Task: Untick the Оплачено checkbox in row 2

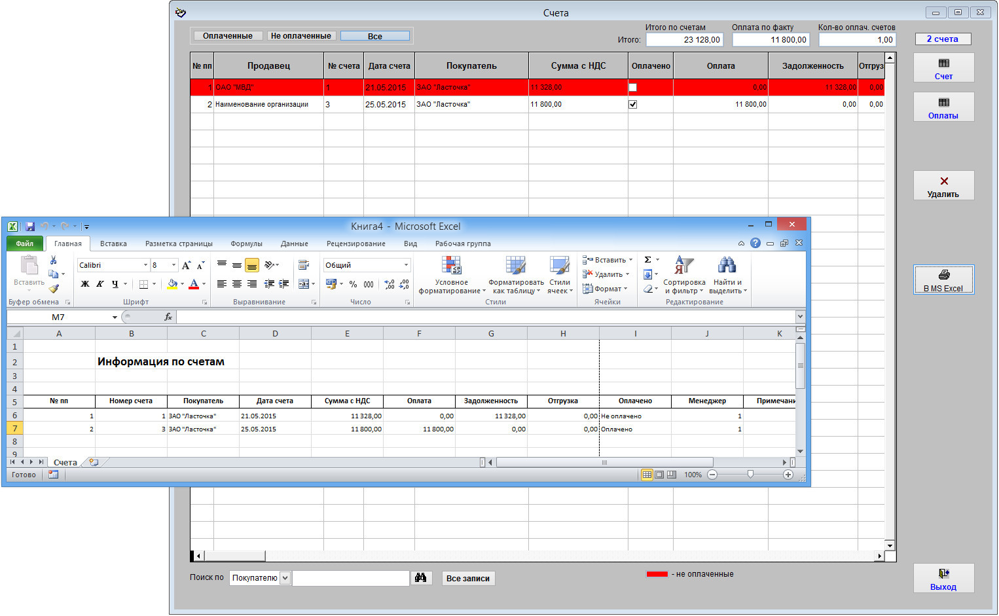Action: click(632, 104)
